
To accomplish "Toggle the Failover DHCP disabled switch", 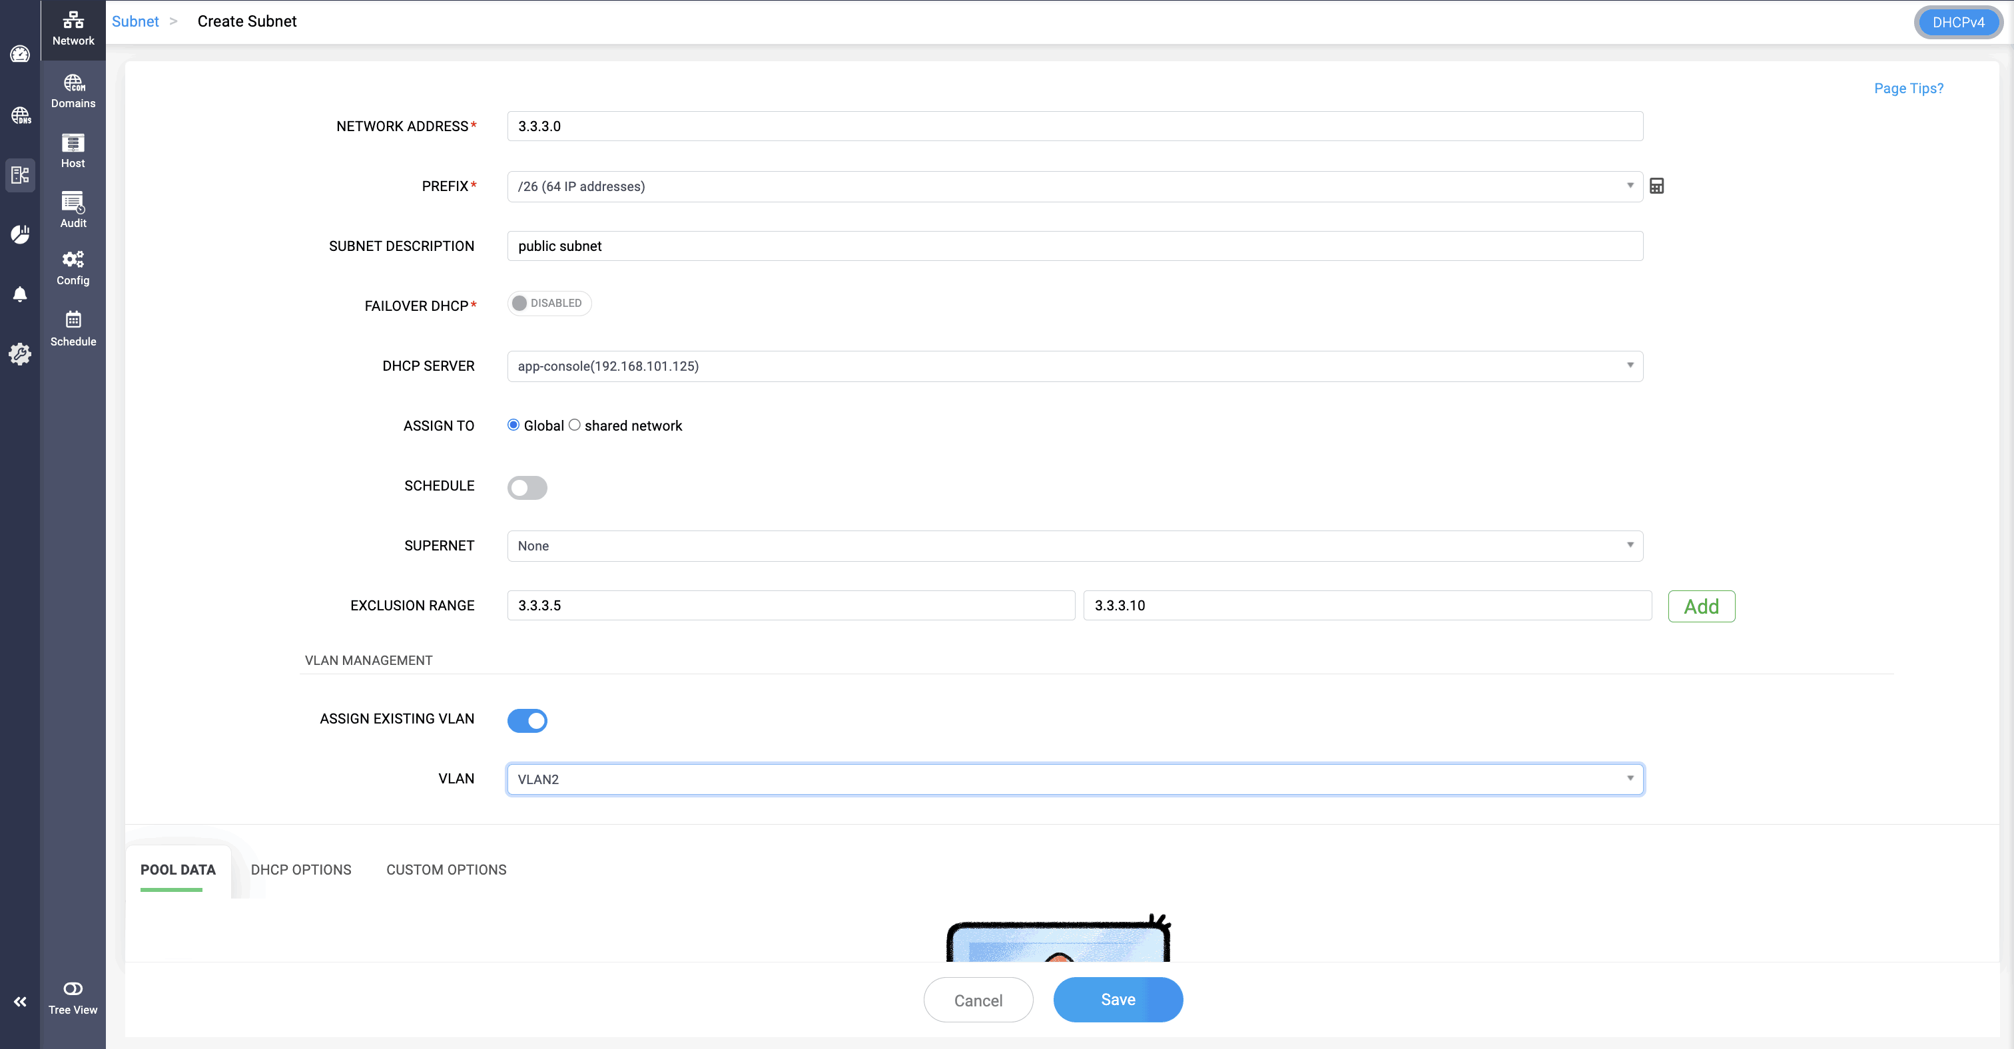I will 549,303.
